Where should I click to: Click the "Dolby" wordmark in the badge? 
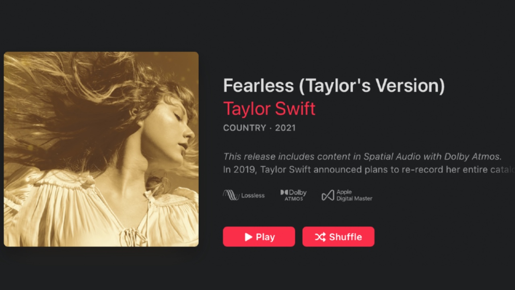pyautogui.click(x=298, y=193)
